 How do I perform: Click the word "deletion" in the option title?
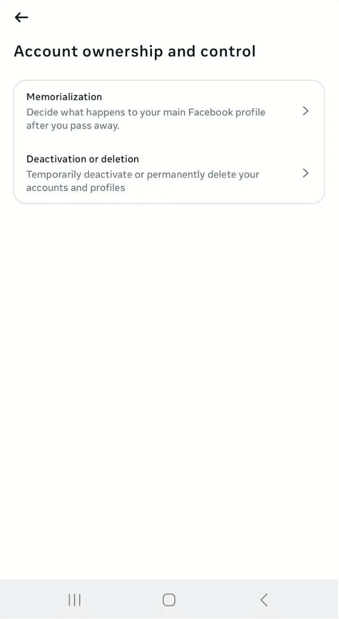click(120, 159)
